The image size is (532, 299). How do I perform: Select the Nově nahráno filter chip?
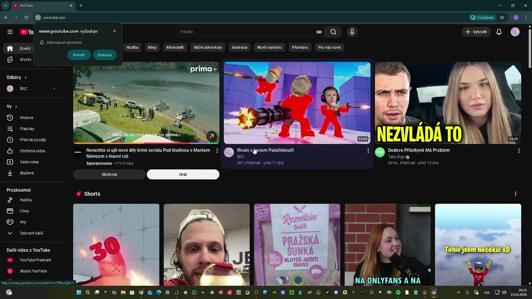click(x=270, y=47)
